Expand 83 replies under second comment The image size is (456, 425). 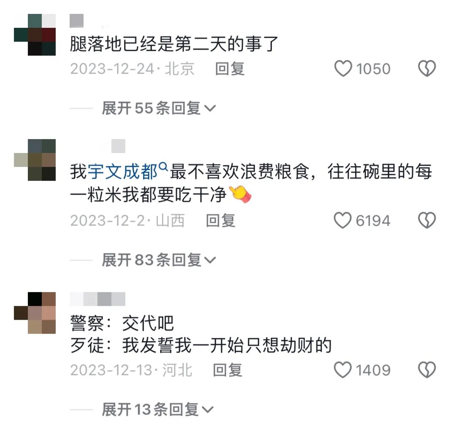pos(158,260)
